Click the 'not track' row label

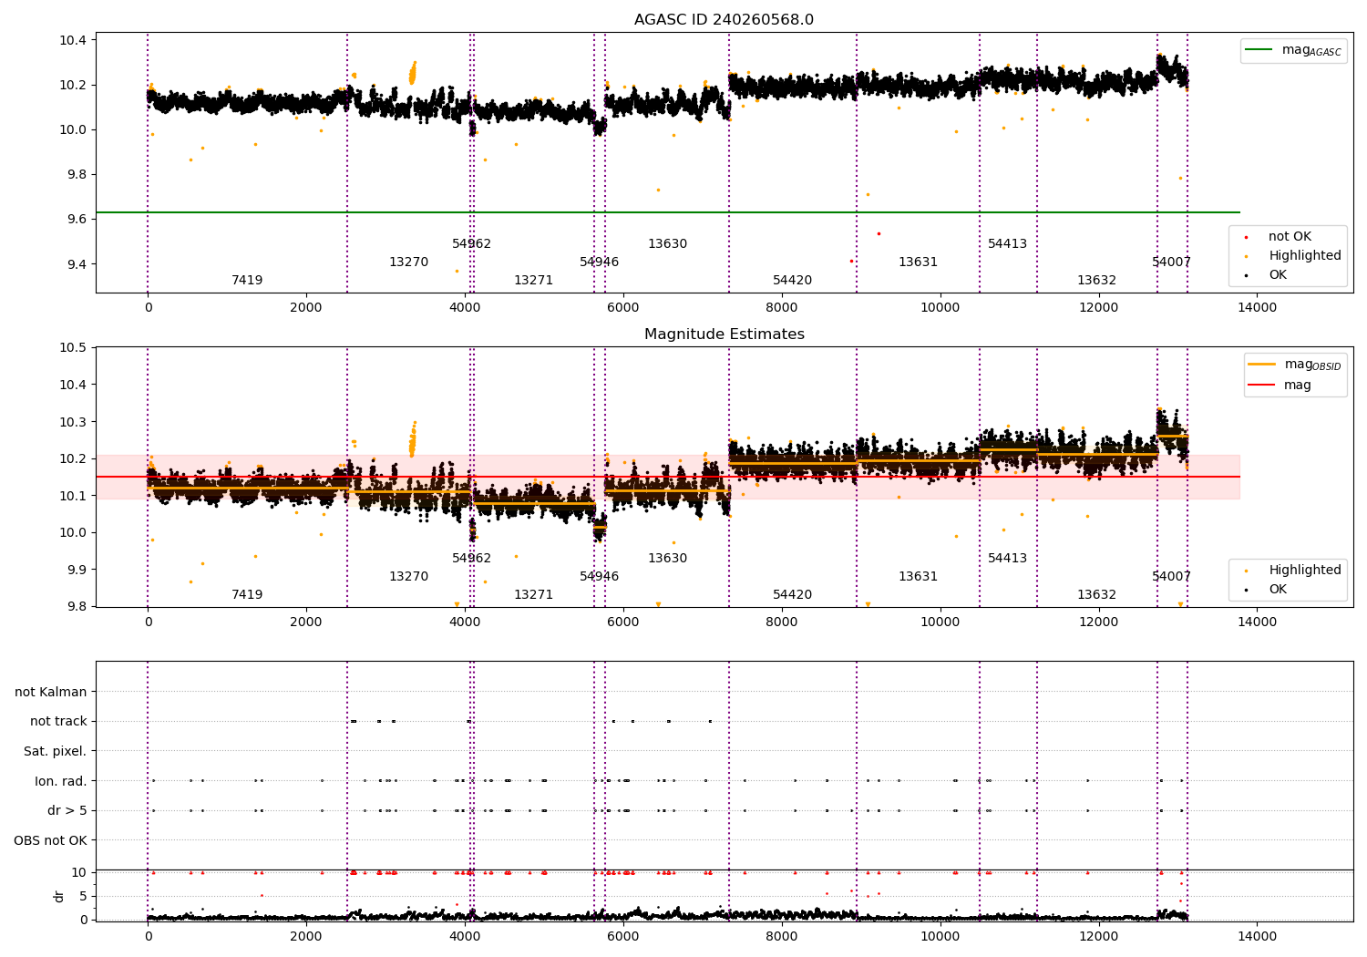(x=58, y=722)
